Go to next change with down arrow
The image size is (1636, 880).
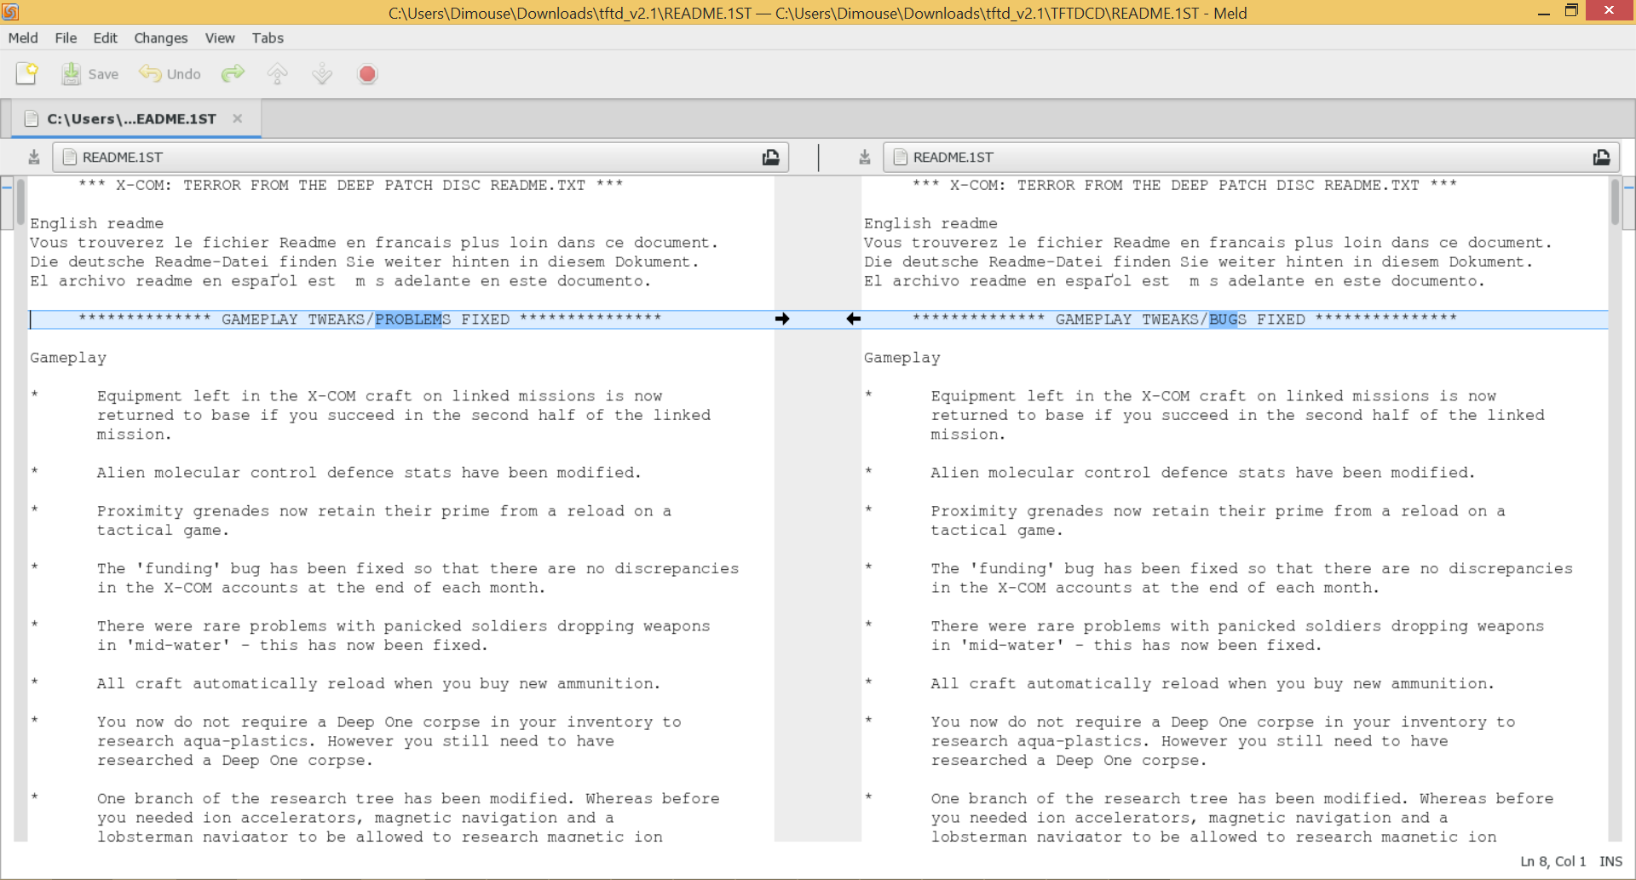[322, 74]
